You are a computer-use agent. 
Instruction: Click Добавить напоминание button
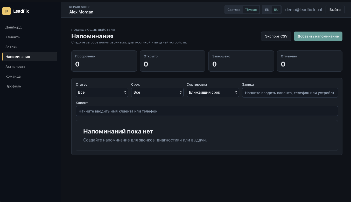318,36
